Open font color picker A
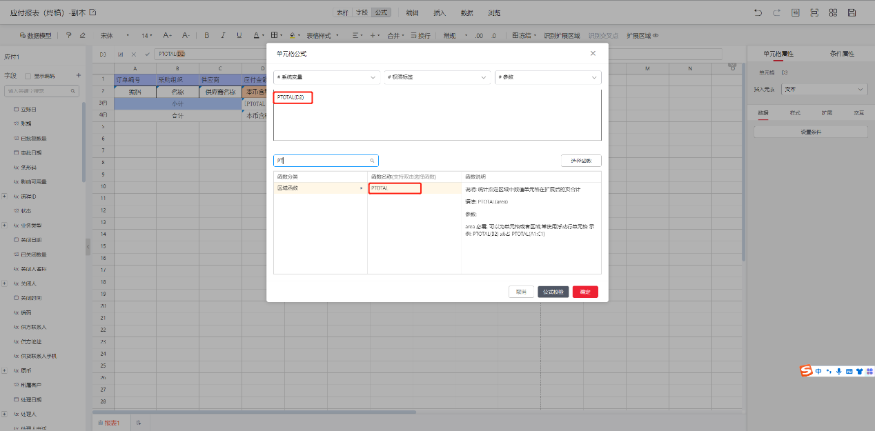The width and height of the screenshot is (875, 431). [257, 35]
